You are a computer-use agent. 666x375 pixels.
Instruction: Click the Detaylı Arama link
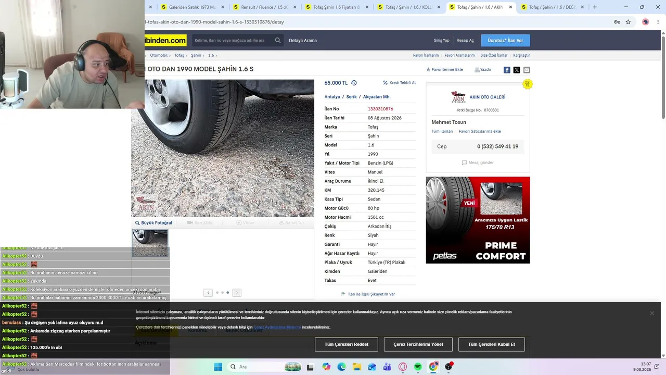[303, 41]
